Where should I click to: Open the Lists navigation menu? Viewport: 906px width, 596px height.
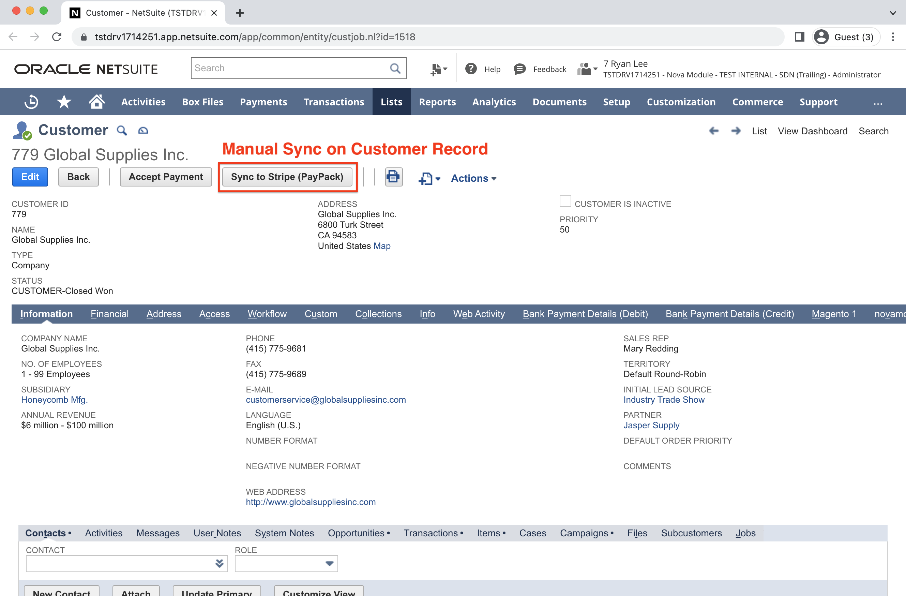coord(391,102)
